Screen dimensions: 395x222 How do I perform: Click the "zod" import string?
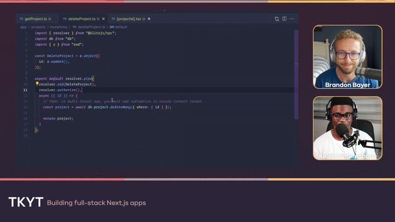(x=77, y=44)
